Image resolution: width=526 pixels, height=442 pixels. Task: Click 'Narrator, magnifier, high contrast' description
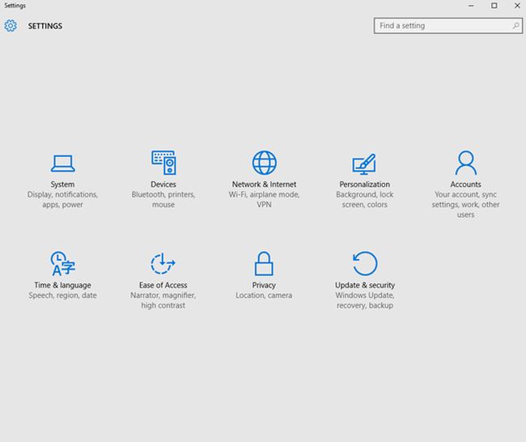(163, 300)
